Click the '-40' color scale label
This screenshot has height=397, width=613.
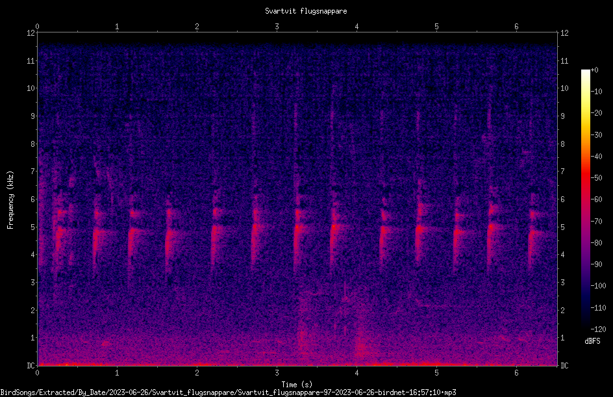point(597,157)
